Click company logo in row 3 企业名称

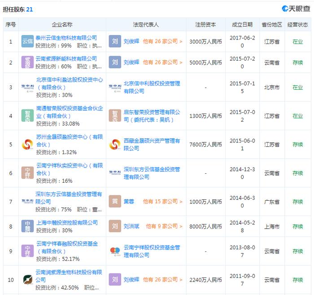tap(27, 87)
